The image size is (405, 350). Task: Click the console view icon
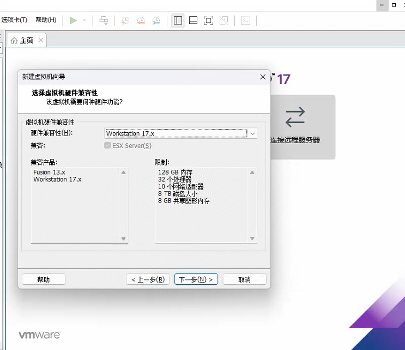(245, 20)
